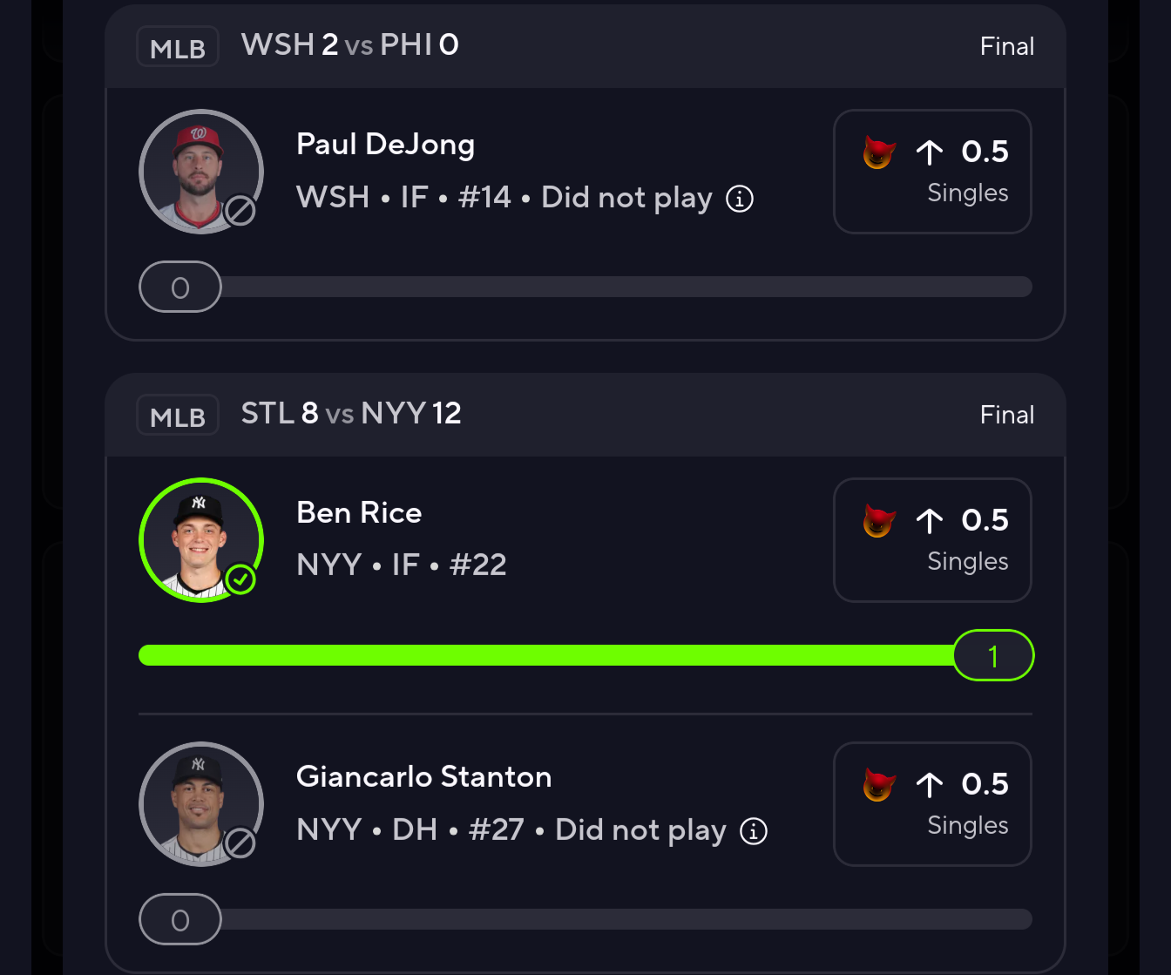Click the demon icon in Giancarlo Stanton's Singles box
1171x975 pixels.
[879, 785]
